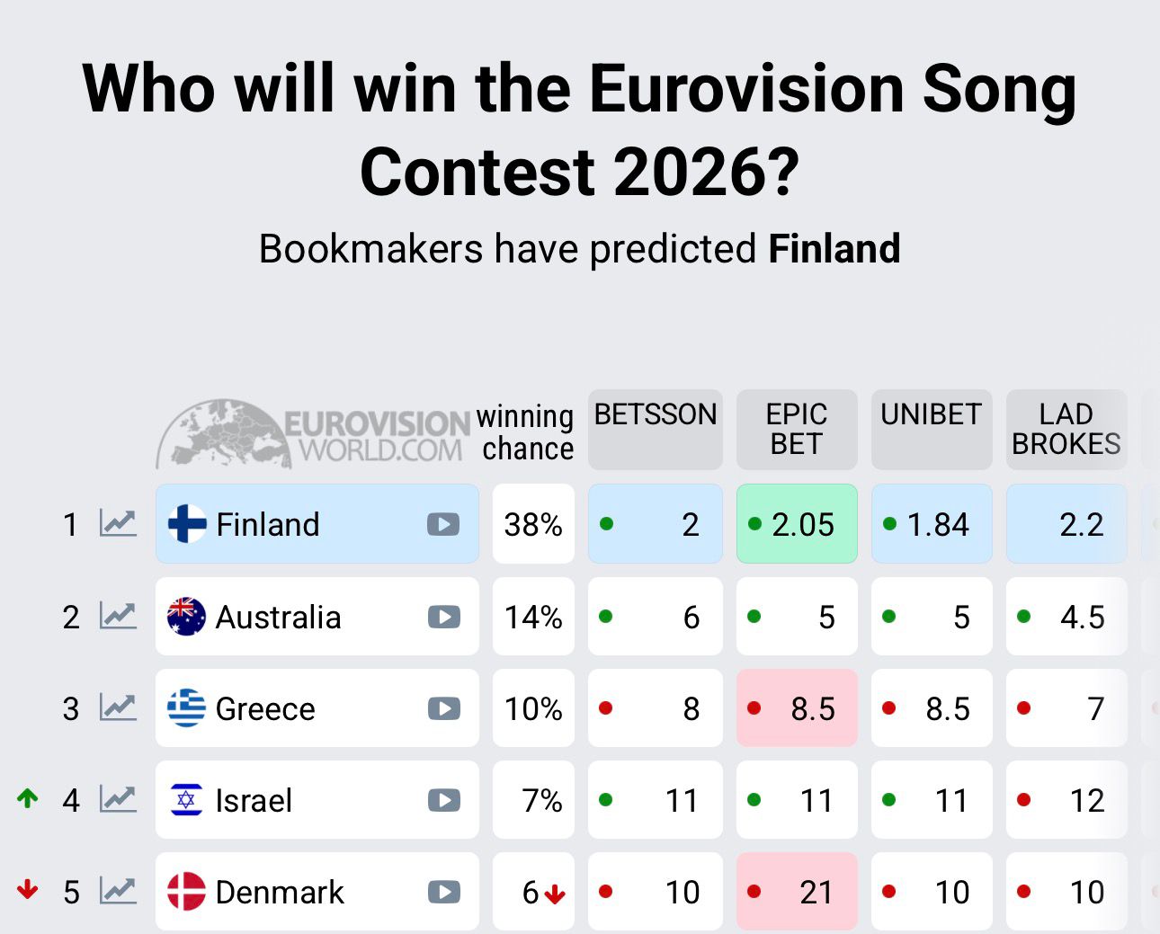The width and height of the screenshot is (1160, 934).
Task: Select the EPIC BET column header
Action: (797, 430)
